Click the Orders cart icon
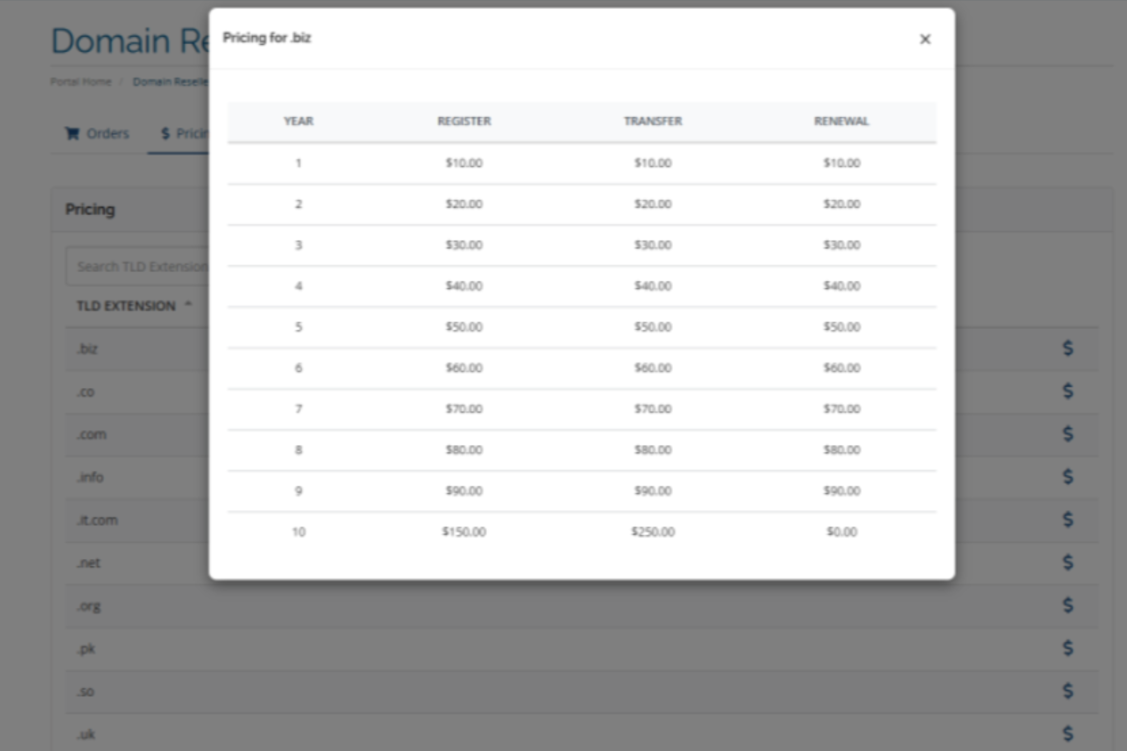The image size is (1127, 751). (x=72, y=134)
